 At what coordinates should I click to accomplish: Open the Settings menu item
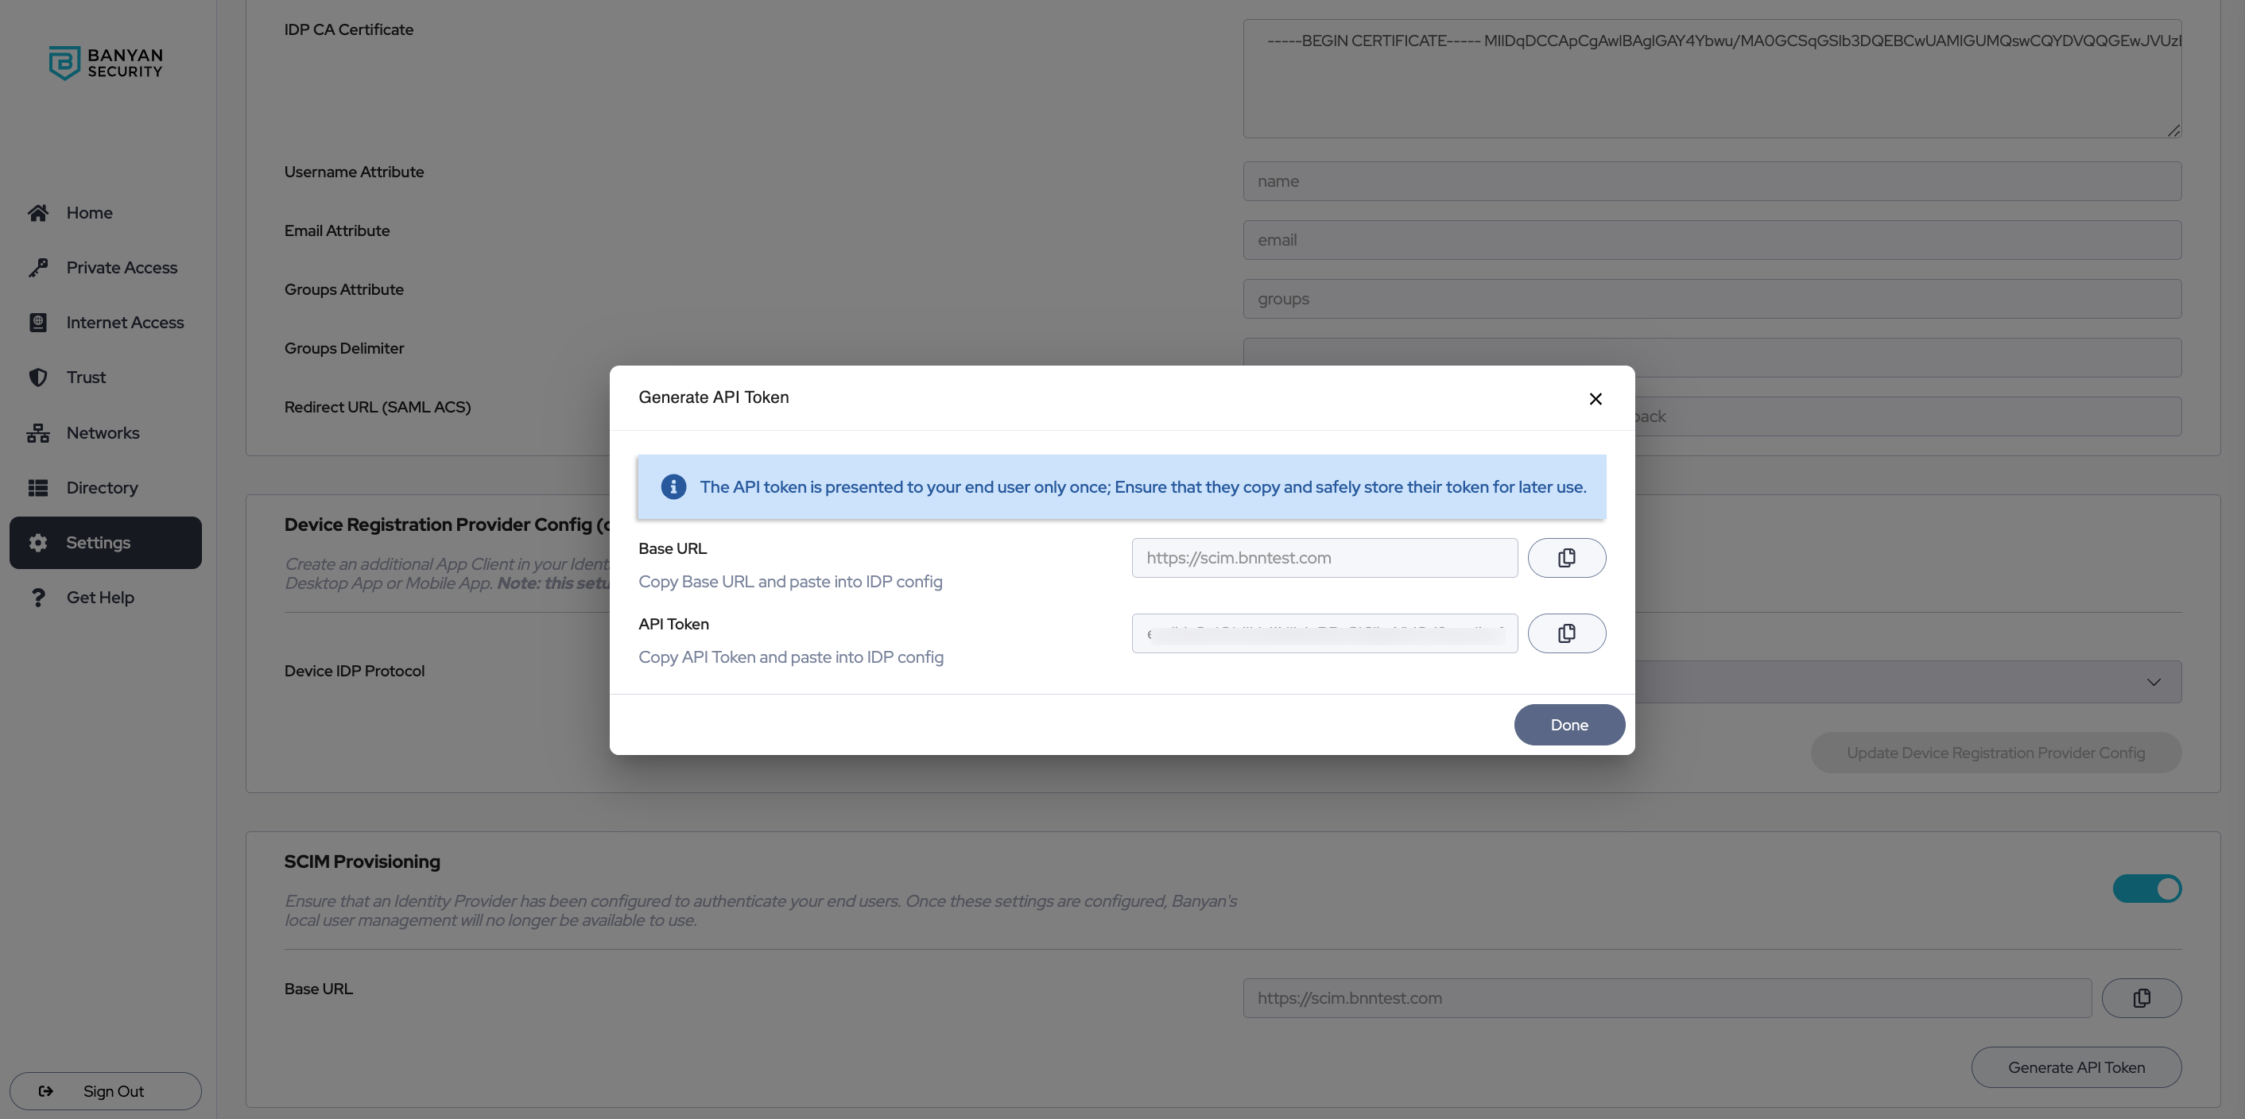point(99,543)
